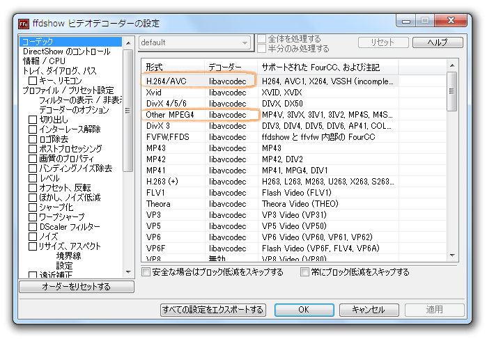Select the 境界線 sub-item
This screenshot has height=339, width=487.
[69, 255]
